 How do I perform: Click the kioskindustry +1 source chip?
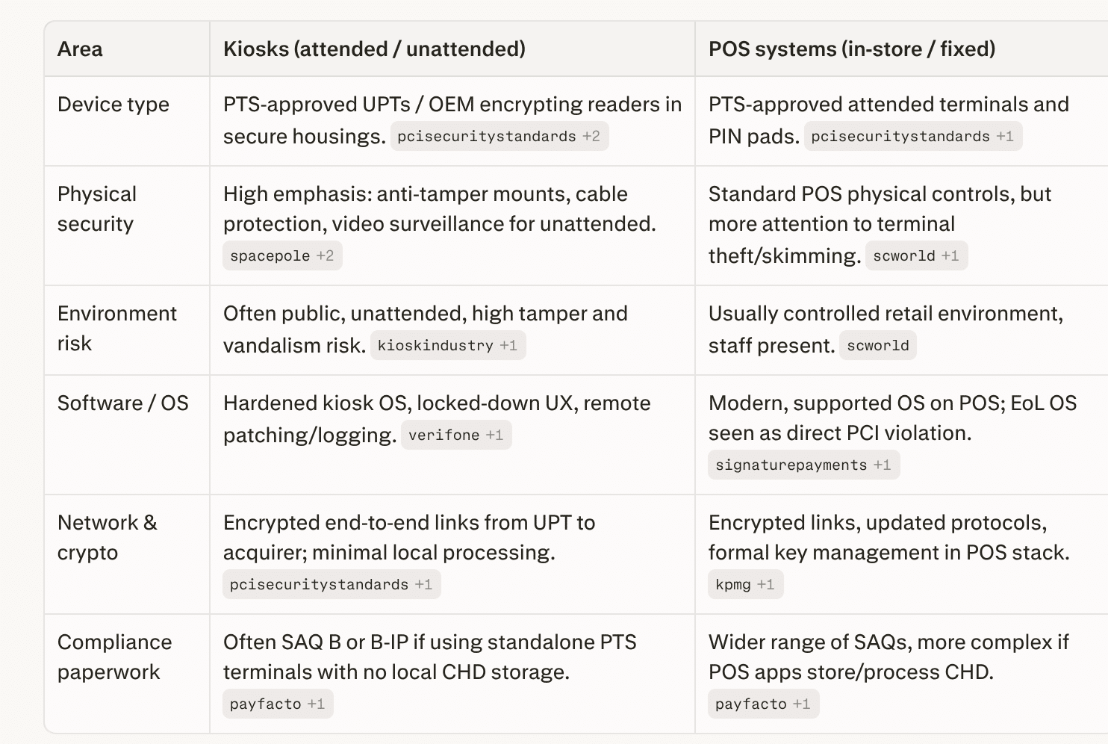[x=447, y=345]
